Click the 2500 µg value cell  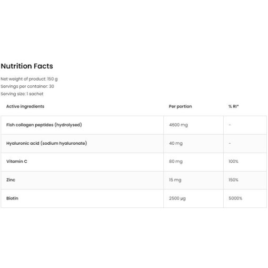(x=177, y=198)
